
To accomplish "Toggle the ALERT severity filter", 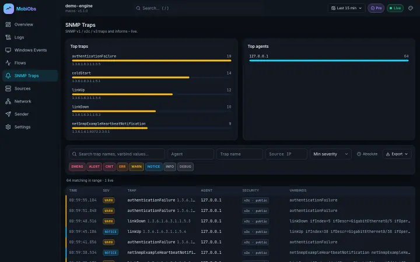I will tap(94, 167).
